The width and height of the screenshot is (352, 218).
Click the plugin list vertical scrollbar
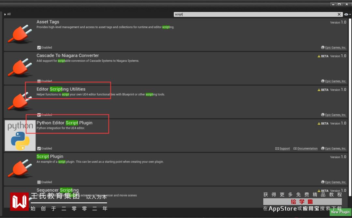(350, 108)
